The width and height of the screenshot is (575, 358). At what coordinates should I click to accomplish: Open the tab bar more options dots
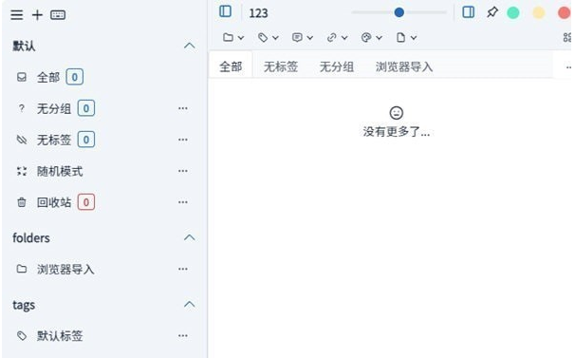point(568,67)
